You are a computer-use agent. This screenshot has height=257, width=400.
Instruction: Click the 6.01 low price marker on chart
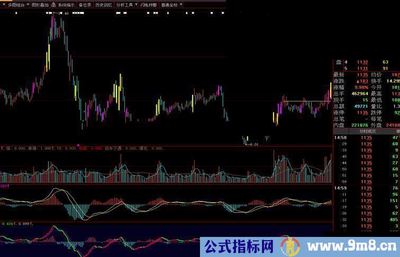coord(254,144)
